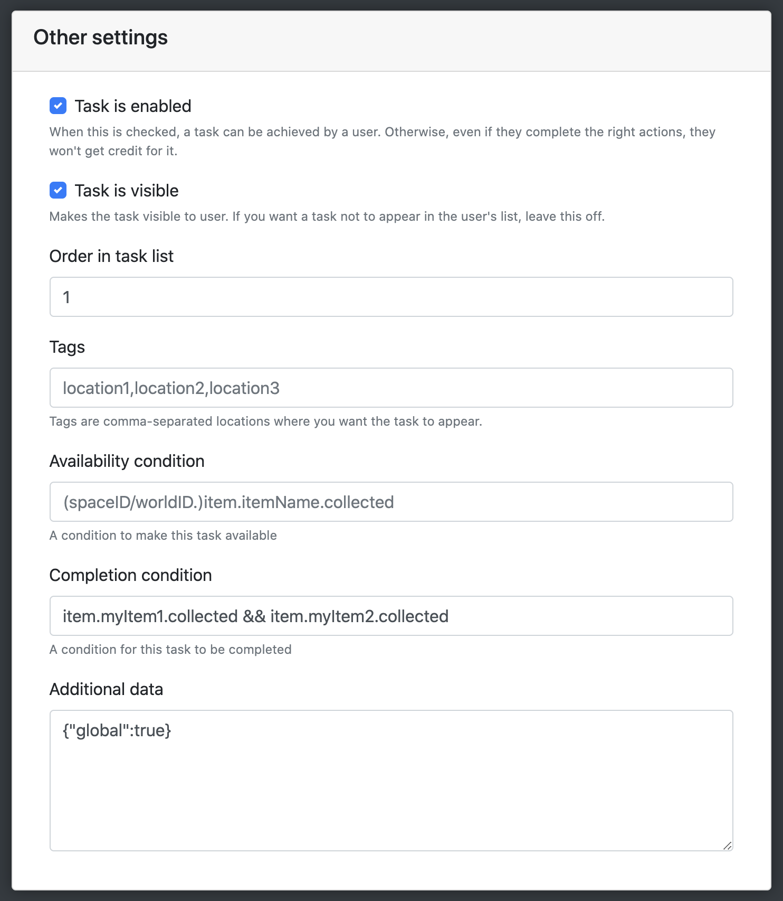Click the Additional data label
This screenshot has width=783, height=901.
pyautogui.click(x=106, y=689)
